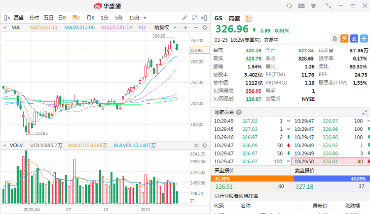Click the customer service headset icon
This screenshot has width=370, height=214.
(289, 5)
